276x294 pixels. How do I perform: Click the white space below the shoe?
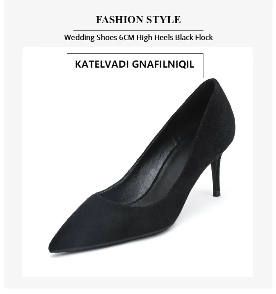pyautogui.click(x=138, y=266)
